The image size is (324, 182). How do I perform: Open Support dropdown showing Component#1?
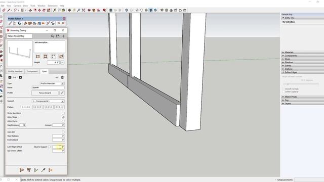point(48,101)
